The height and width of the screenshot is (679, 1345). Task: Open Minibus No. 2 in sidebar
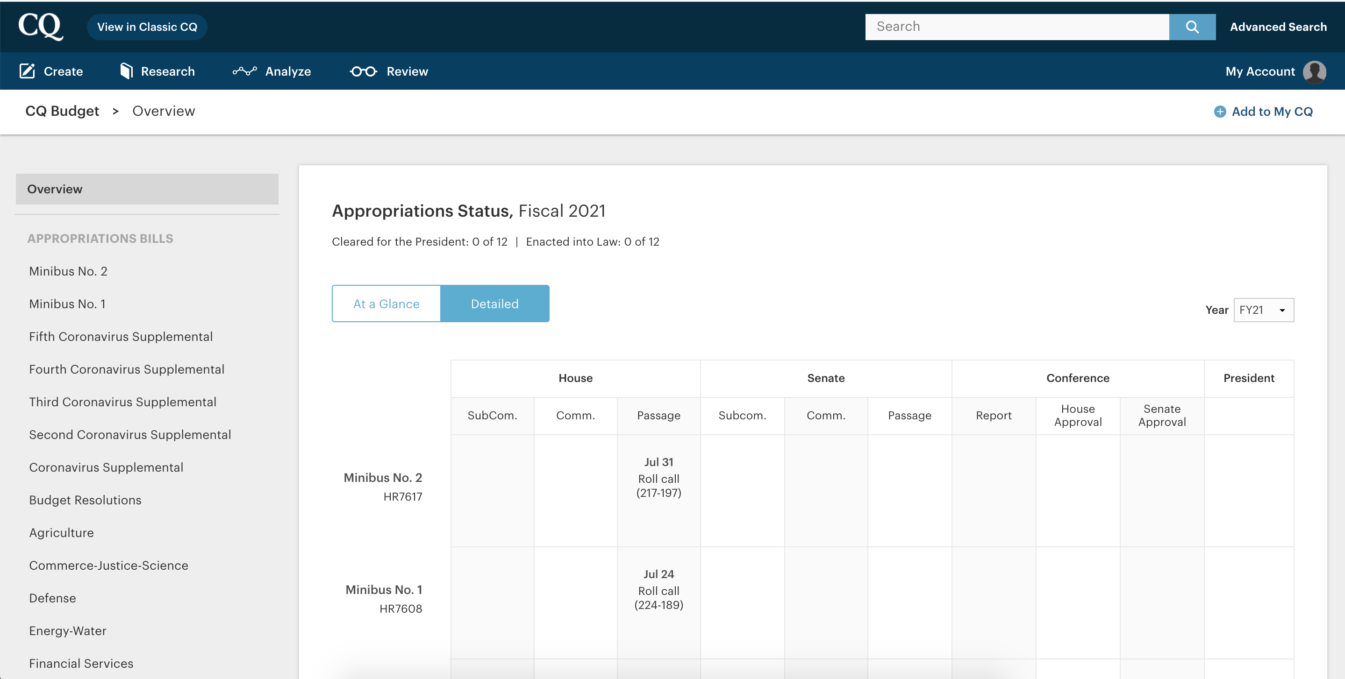point(68,271)
